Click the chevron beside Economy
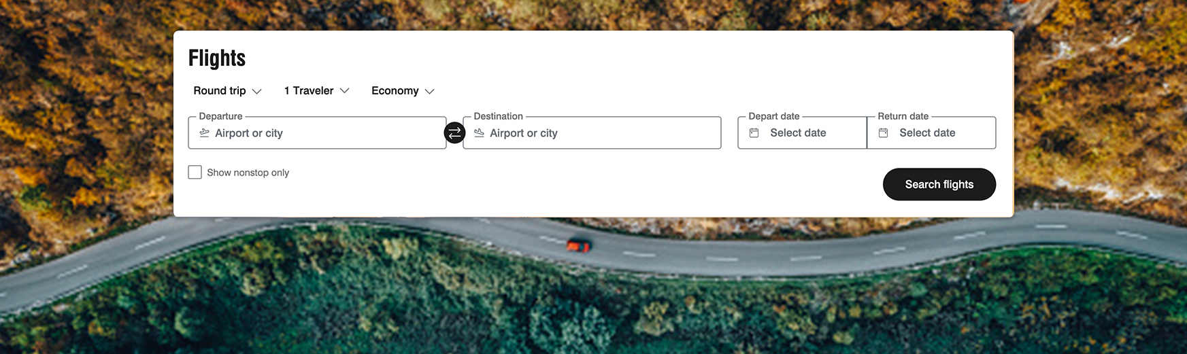Screen dimensions: 1187x354 429,91
